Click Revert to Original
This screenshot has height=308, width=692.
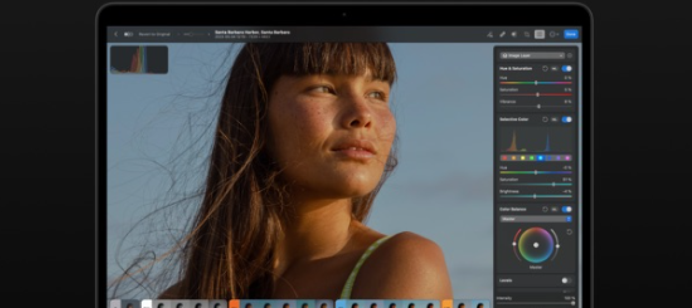(155, 34)
